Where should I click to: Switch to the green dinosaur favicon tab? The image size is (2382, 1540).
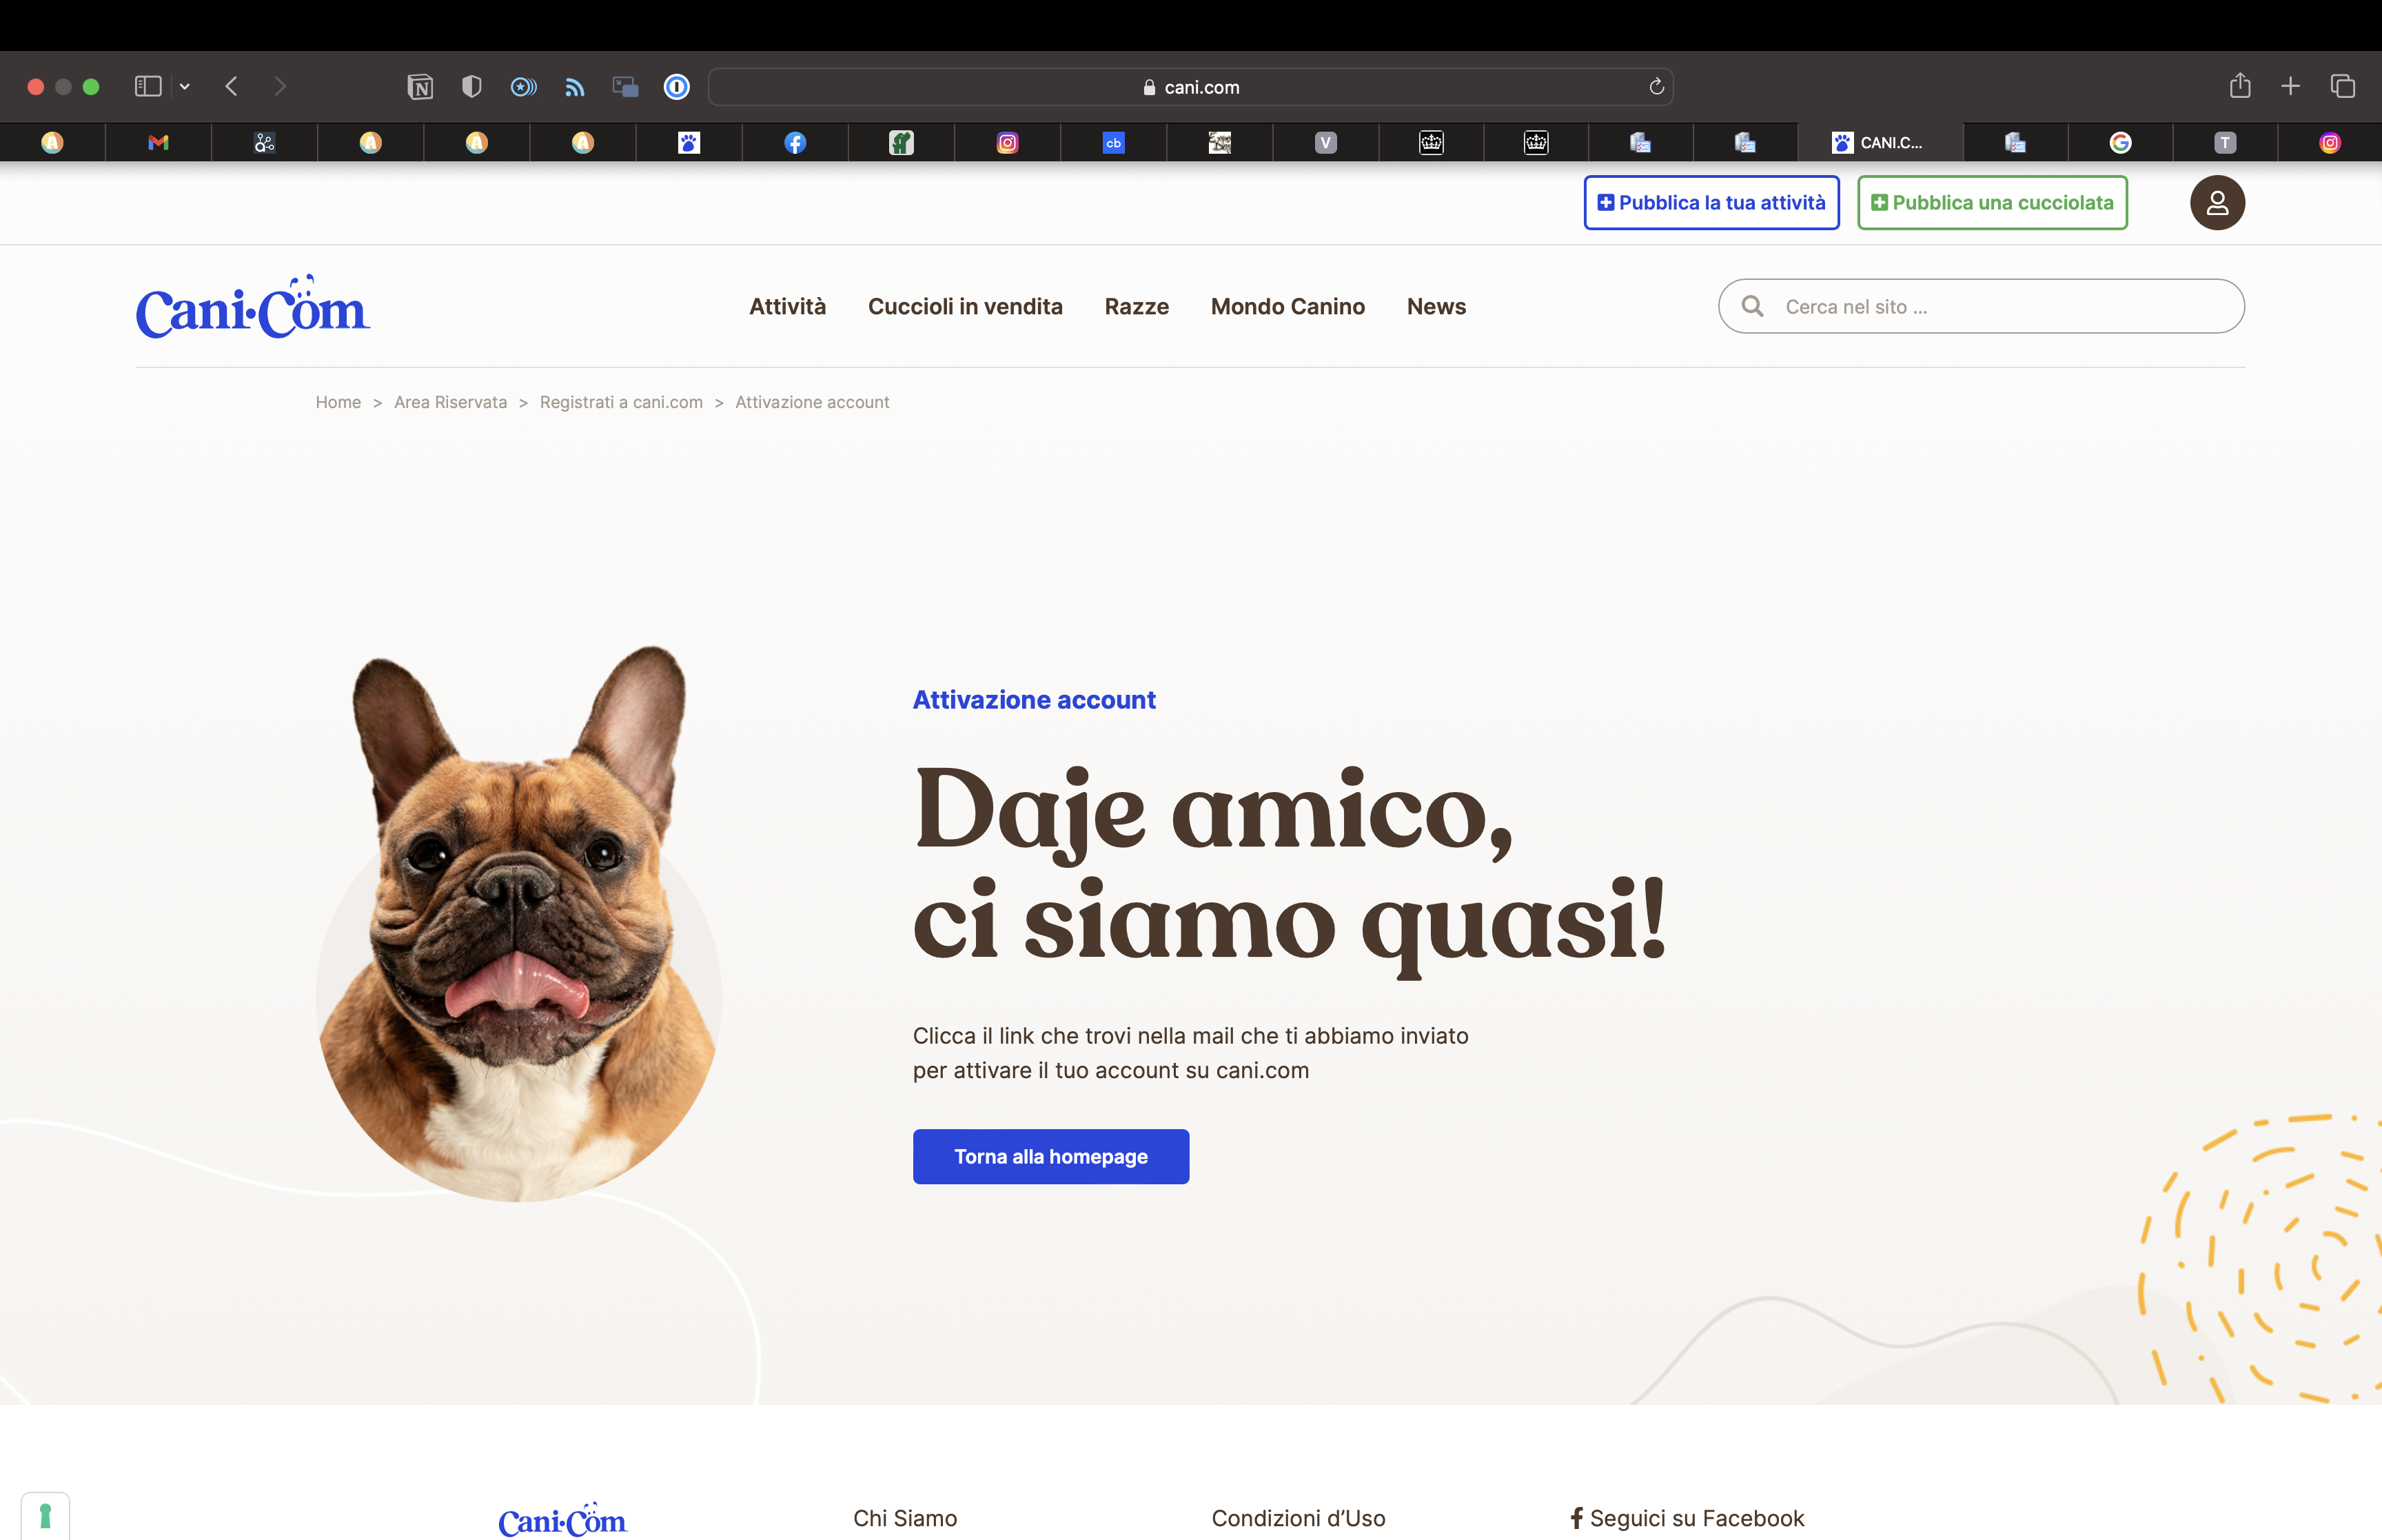pyautogui.click(x=902, y=143)
